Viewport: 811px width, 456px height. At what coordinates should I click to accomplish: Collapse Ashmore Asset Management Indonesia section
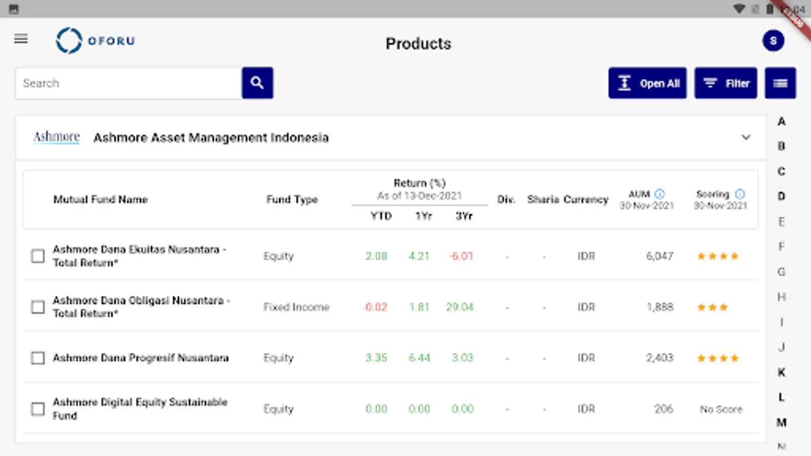[746, 137]
